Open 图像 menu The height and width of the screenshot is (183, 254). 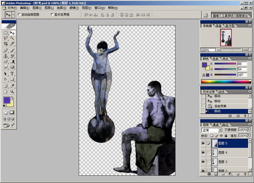pyautogui.click(x=37, y=8)
